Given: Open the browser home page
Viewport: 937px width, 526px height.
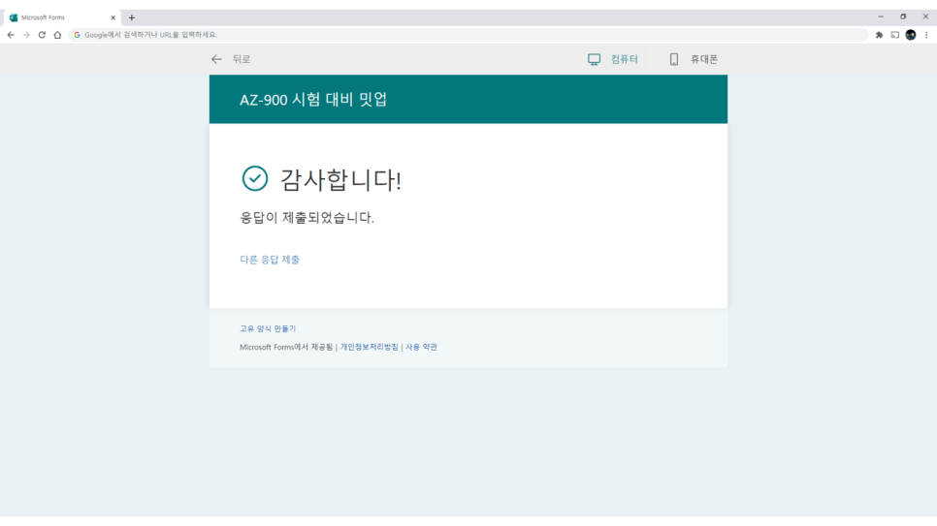Looking at the screenshot, I should [x=57, y=35].
